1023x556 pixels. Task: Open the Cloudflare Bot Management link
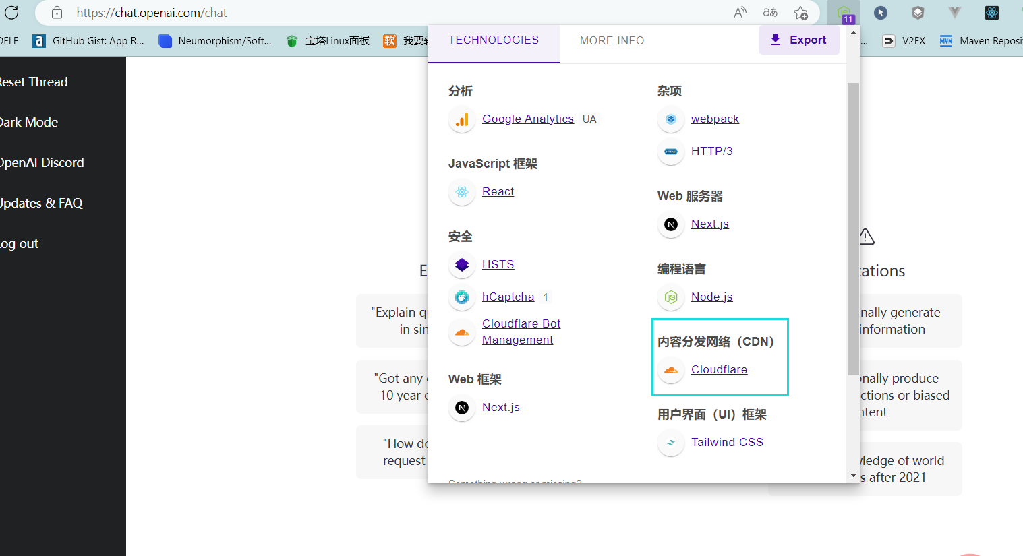coord(521,332)
